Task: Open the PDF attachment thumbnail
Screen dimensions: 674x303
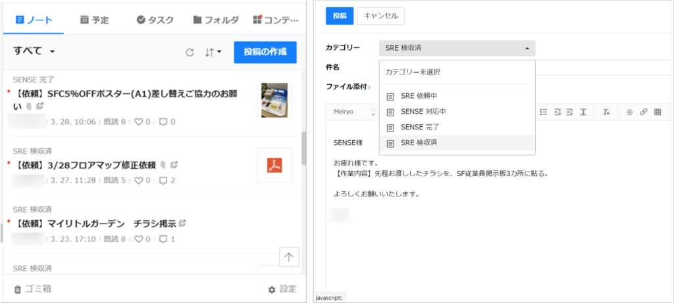Action: [274, 165]
